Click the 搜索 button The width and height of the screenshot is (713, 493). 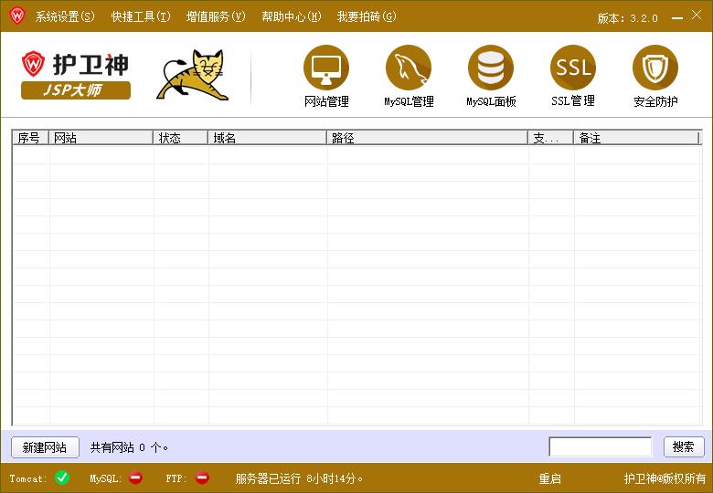coord(684,446)
